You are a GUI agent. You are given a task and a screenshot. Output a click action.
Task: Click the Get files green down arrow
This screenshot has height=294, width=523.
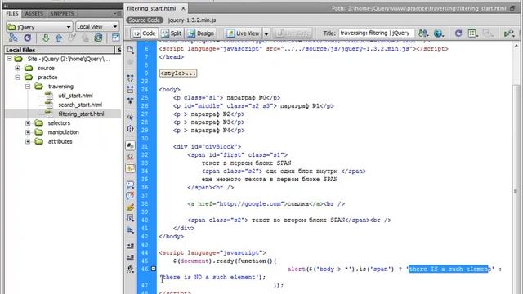pos(46,38)
